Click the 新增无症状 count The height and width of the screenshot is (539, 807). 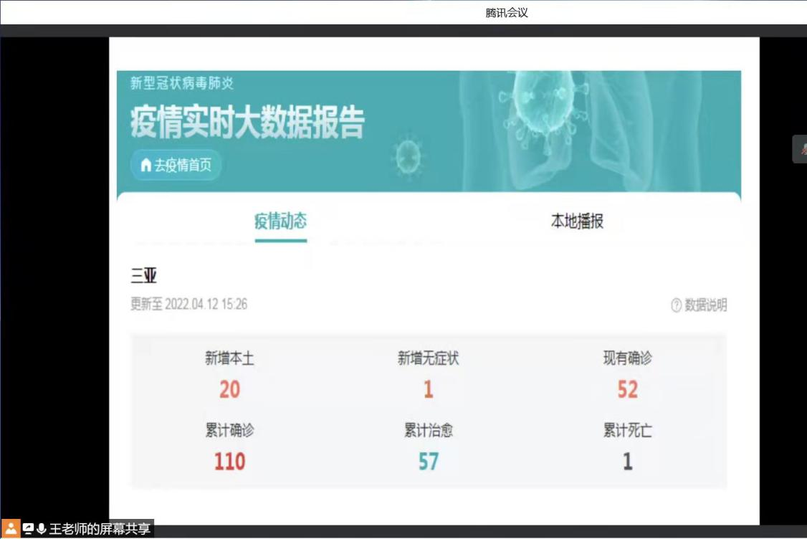click(x=428, y=390)
